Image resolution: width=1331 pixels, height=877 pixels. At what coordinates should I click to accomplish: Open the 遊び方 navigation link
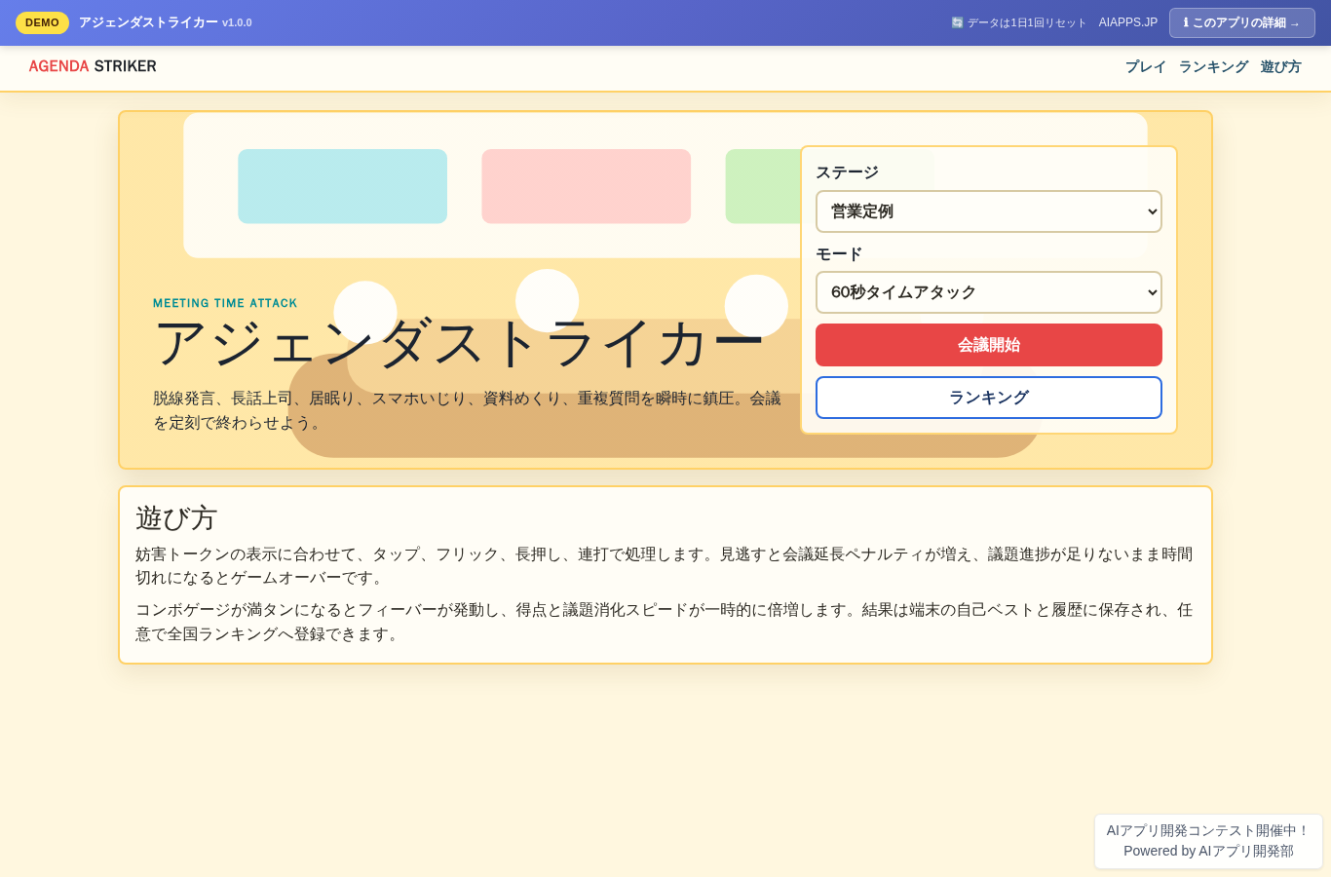(x=1280, y=67)
